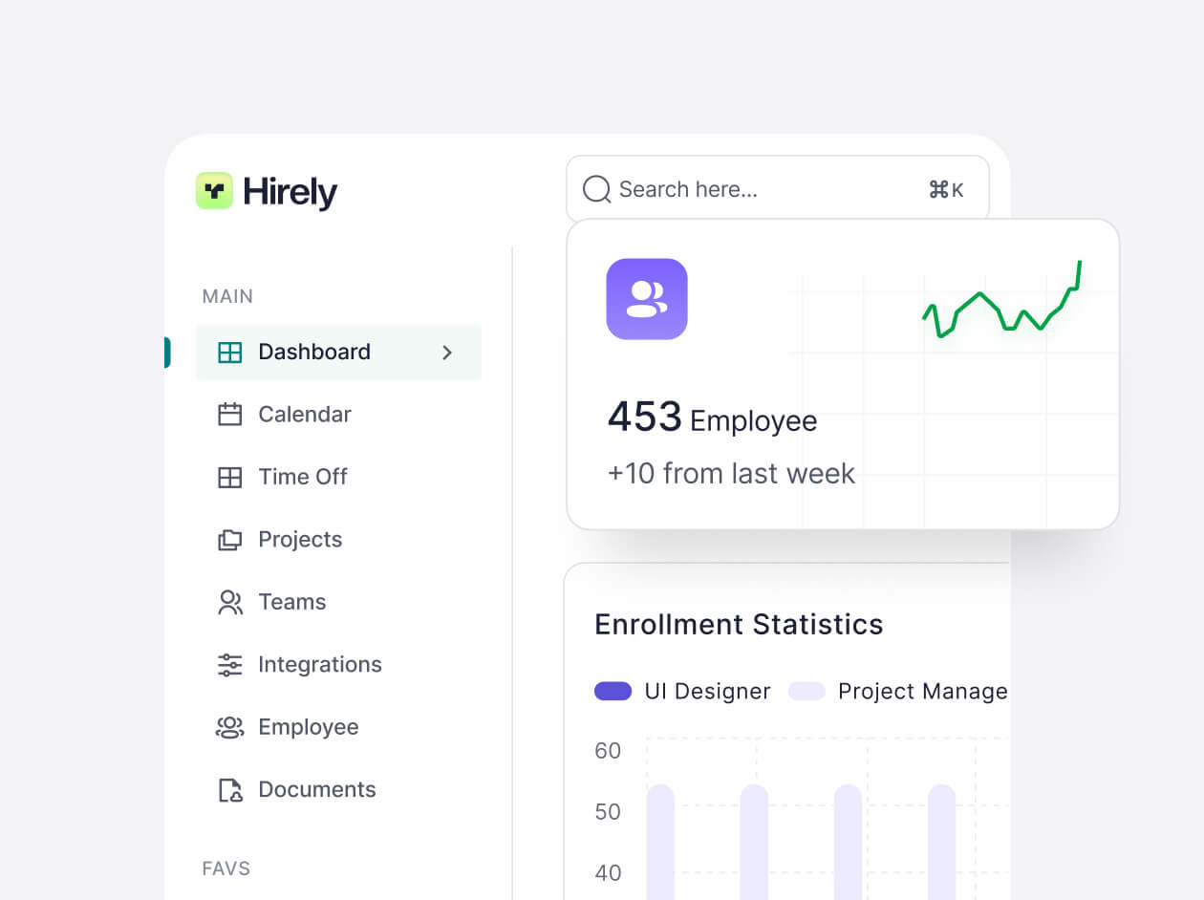Screen dimensions: 1204x900
Task: Click the '40' y-axis label
Action: [x=608, y=873]
